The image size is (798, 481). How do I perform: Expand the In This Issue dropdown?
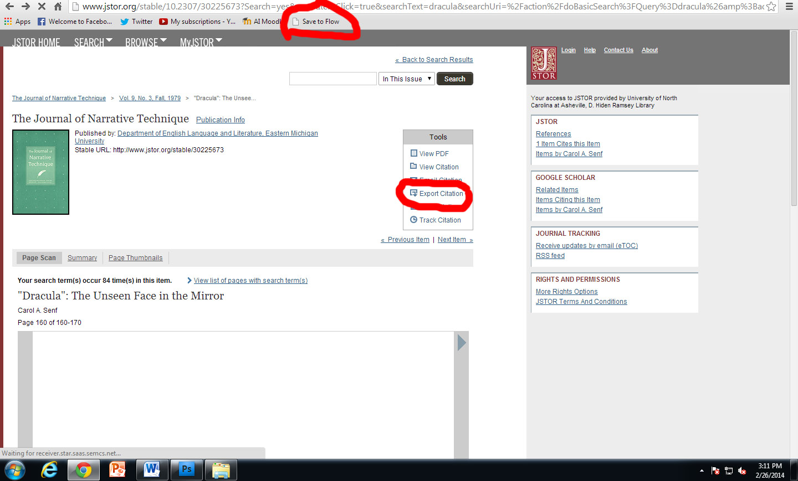point(407,79)
